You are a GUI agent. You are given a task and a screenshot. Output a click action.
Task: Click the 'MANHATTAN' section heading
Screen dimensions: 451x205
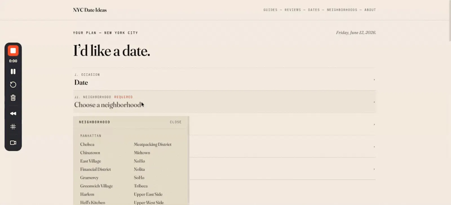click(90, 136)
